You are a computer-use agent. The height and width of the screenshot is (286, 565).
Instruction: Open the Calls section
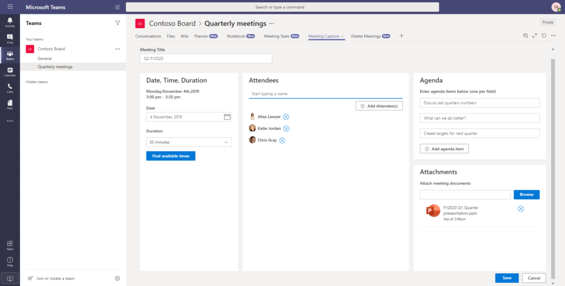pyautogui.click(x=10, y=89)
